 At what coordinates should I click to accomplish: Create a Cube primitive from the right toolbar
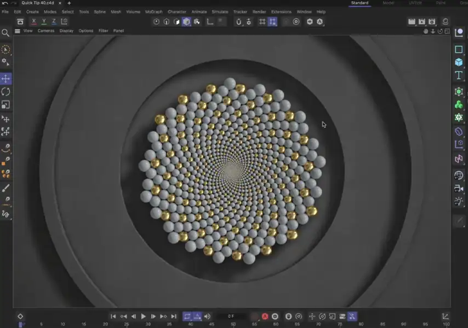coord(459,62)
